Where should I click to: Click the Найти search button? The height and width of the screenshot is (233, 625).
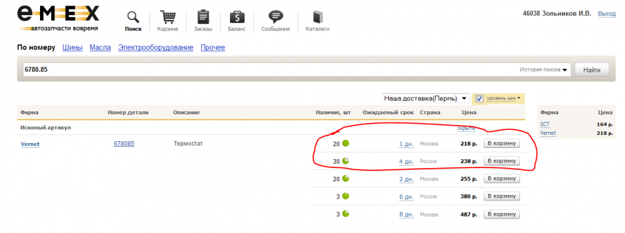[592, 70]
